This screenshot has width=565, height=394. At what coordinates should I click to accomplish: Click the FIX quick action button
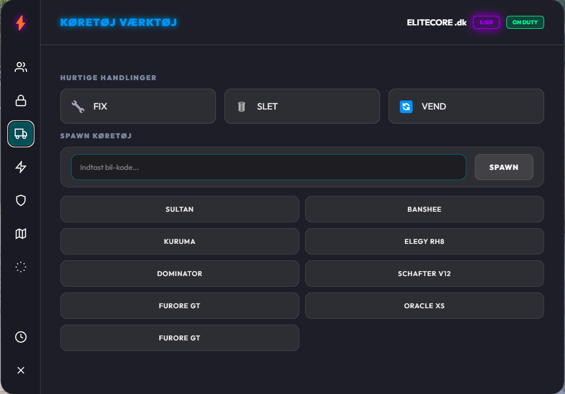point(138,106)
